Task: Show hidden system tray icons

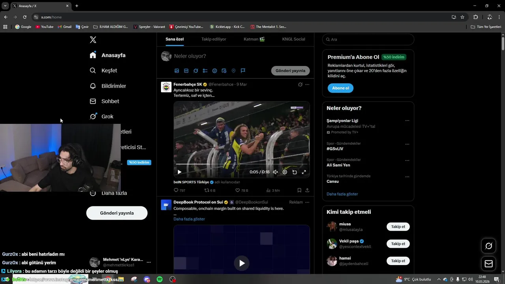Action: click(x=439, y=279)
